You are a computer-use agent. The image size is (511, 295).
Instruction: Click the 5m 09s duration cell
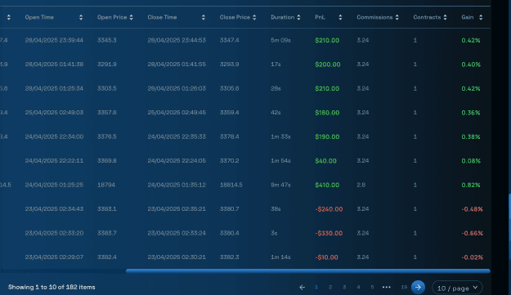(280, 40)
